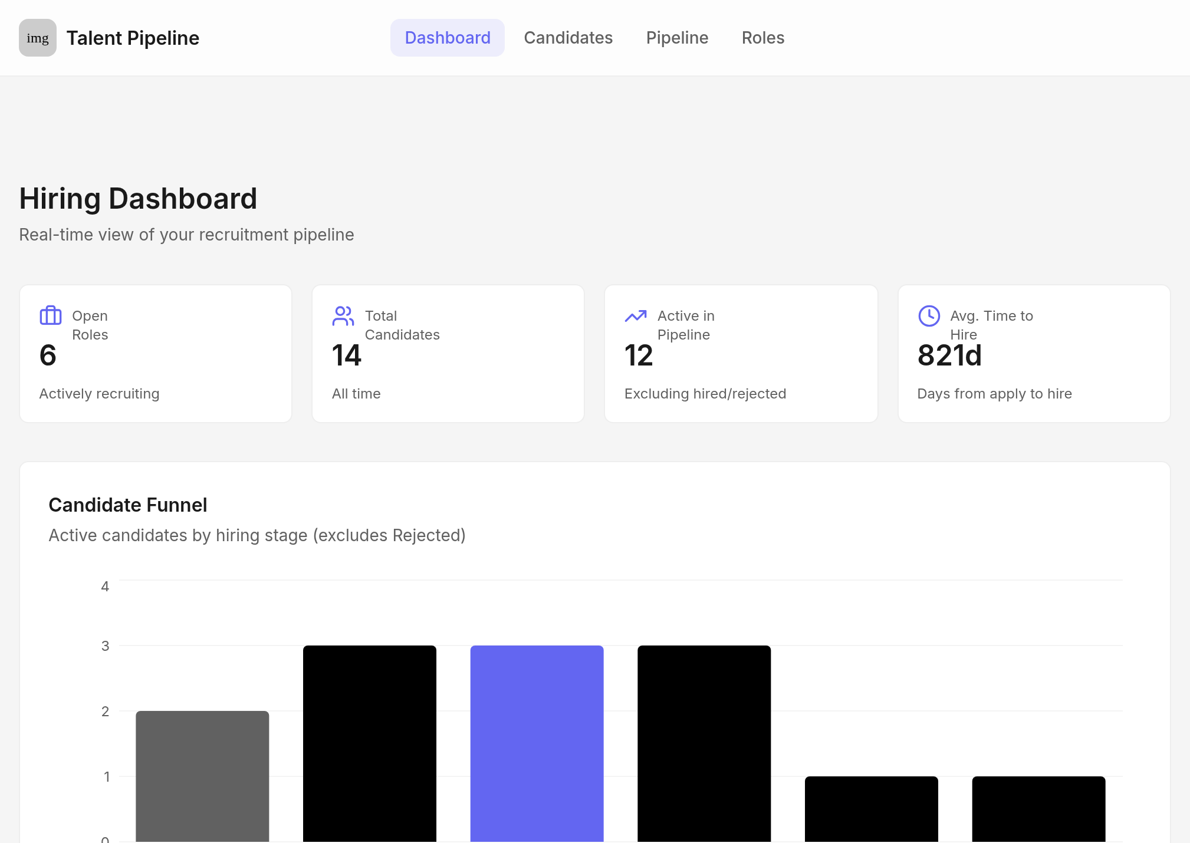This screenshot has width=1190, height=843.
Task: Click the Talent Pipeline logo image
Action: (x=38, y=38)
